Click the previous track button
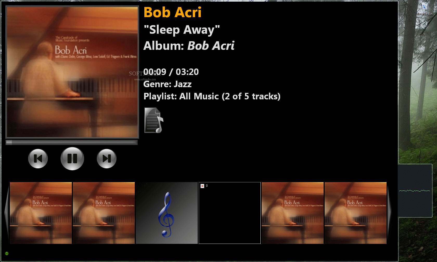The width and height of the screenshot is (437, 262). point(38,158)
